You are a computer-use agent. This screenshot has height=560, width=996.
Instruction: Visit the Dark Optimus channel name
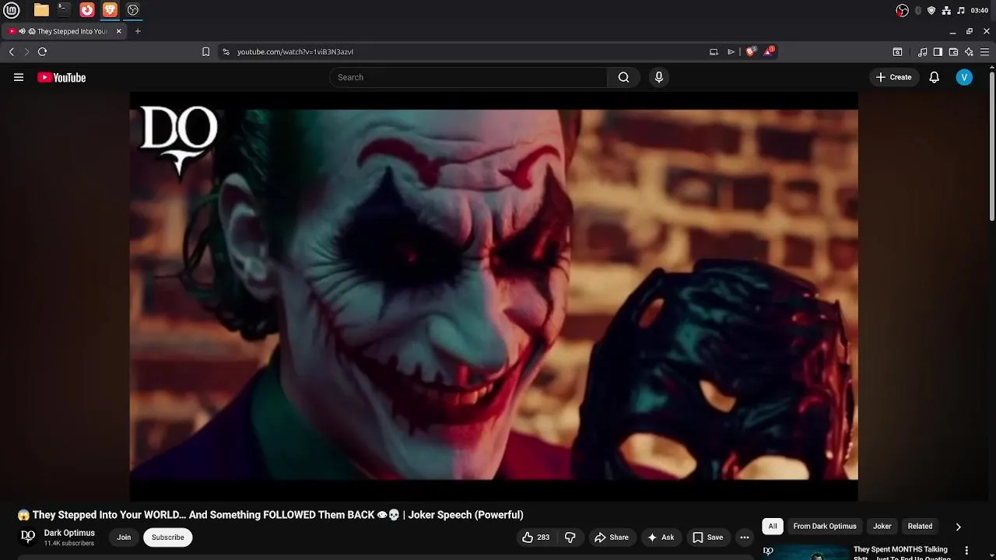(69, 533)
